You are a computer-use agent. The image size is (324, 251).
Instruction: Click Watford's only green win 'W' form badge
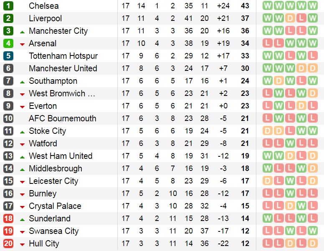pyautogui.click(x=290, y=143)
